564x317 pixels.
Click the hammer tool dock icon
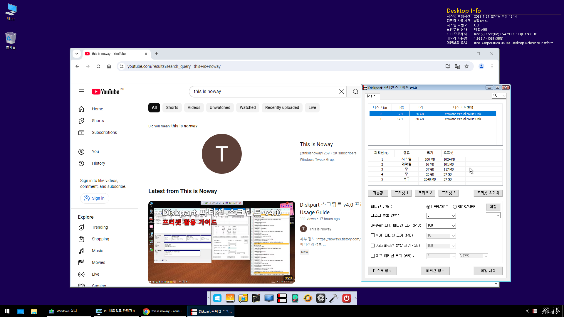[334, 298]
